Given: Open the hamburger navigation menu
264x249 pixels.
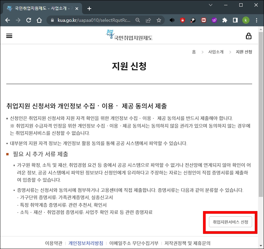Looking at the screenshot, I should pyautogui.click(x=9, y=36).
